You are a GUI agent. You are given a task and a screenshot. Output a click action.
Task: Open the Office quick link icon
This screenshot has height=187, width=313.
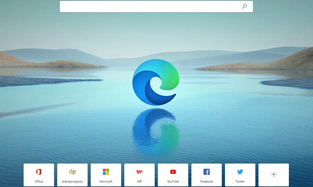pos(39,172)
